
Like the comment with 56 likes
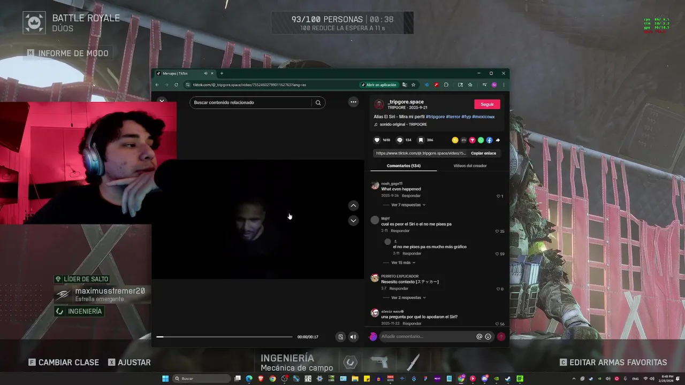pos(497,324)
